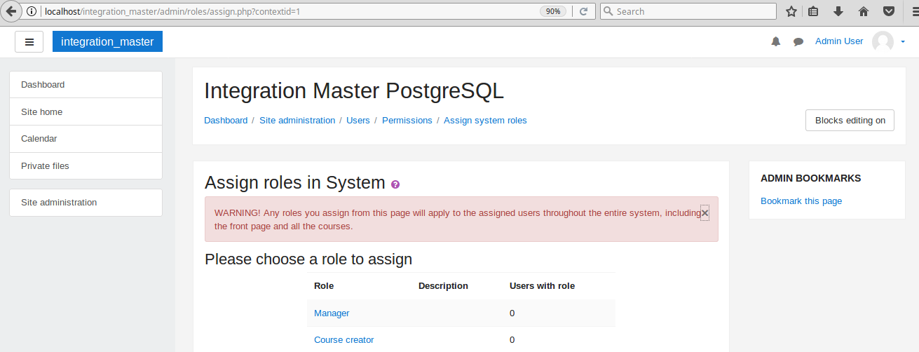The height and width of the screenshot is (352, 919).
Task: Open the Course creator role link
Action: (344, 340)
